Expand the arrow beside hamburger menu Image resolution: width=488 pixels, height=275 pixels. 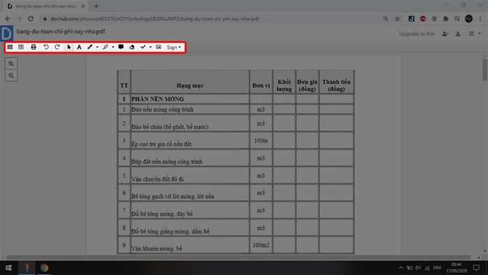pyautogui.click(x=480, y=34)
